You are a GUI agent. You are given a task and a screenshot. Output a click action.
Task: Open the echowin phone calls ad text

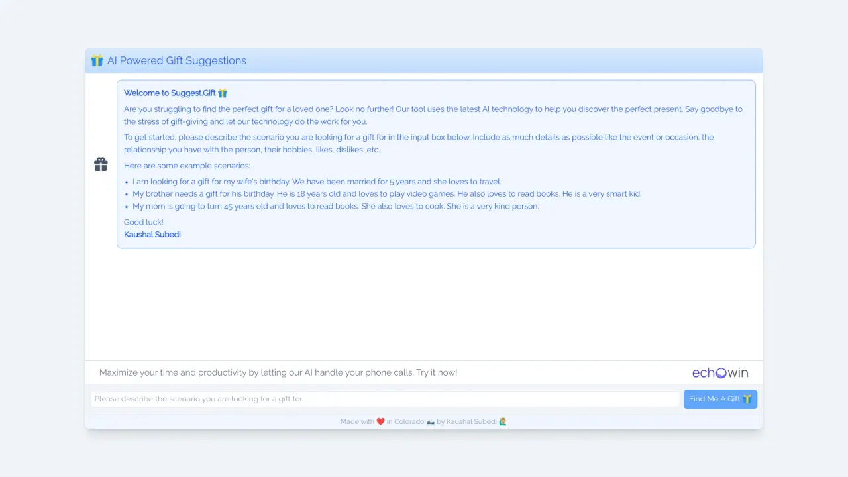278,372
